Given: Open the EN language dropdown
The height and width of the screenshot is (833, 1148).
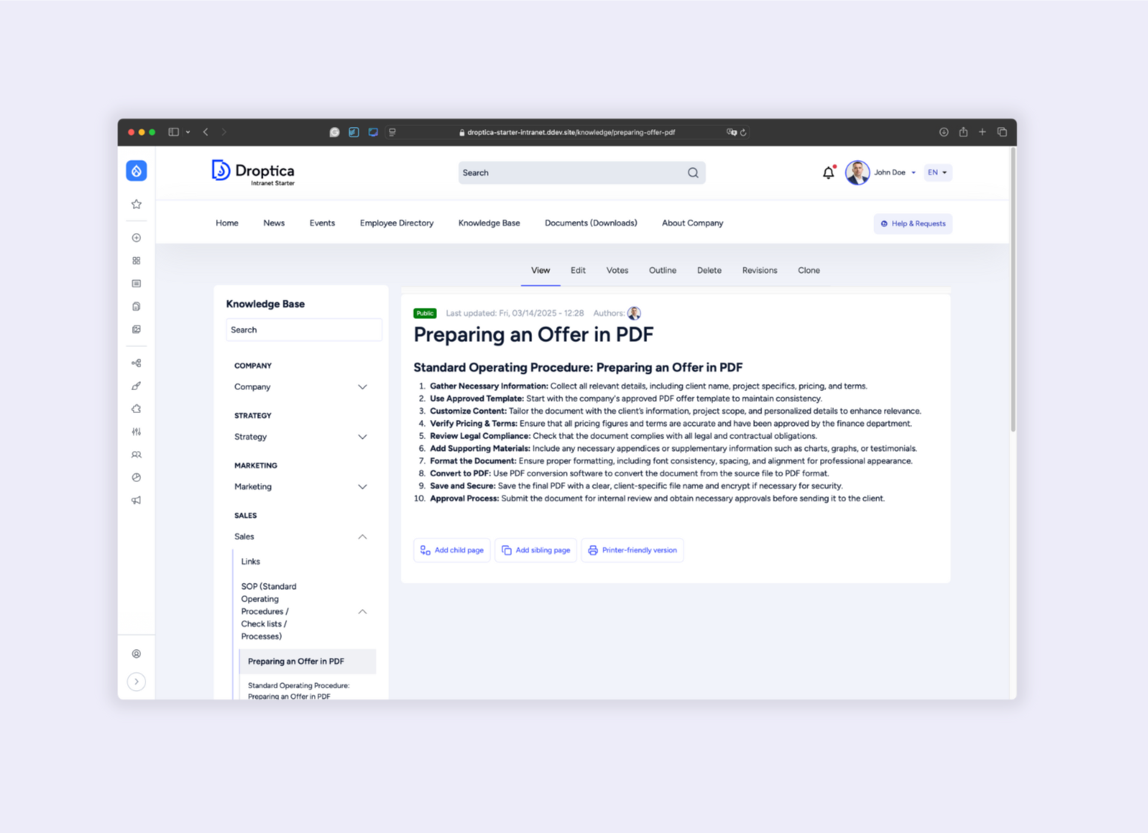Looking at the screenshot, I should click(937, 172).
